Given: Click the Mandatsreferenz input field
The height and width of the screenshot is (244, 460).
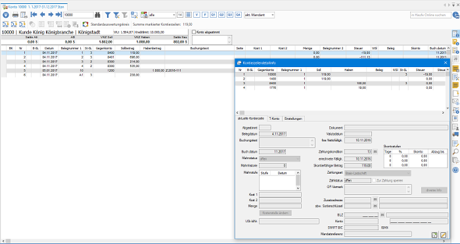Looking at the screenshot, I should 378,234.
